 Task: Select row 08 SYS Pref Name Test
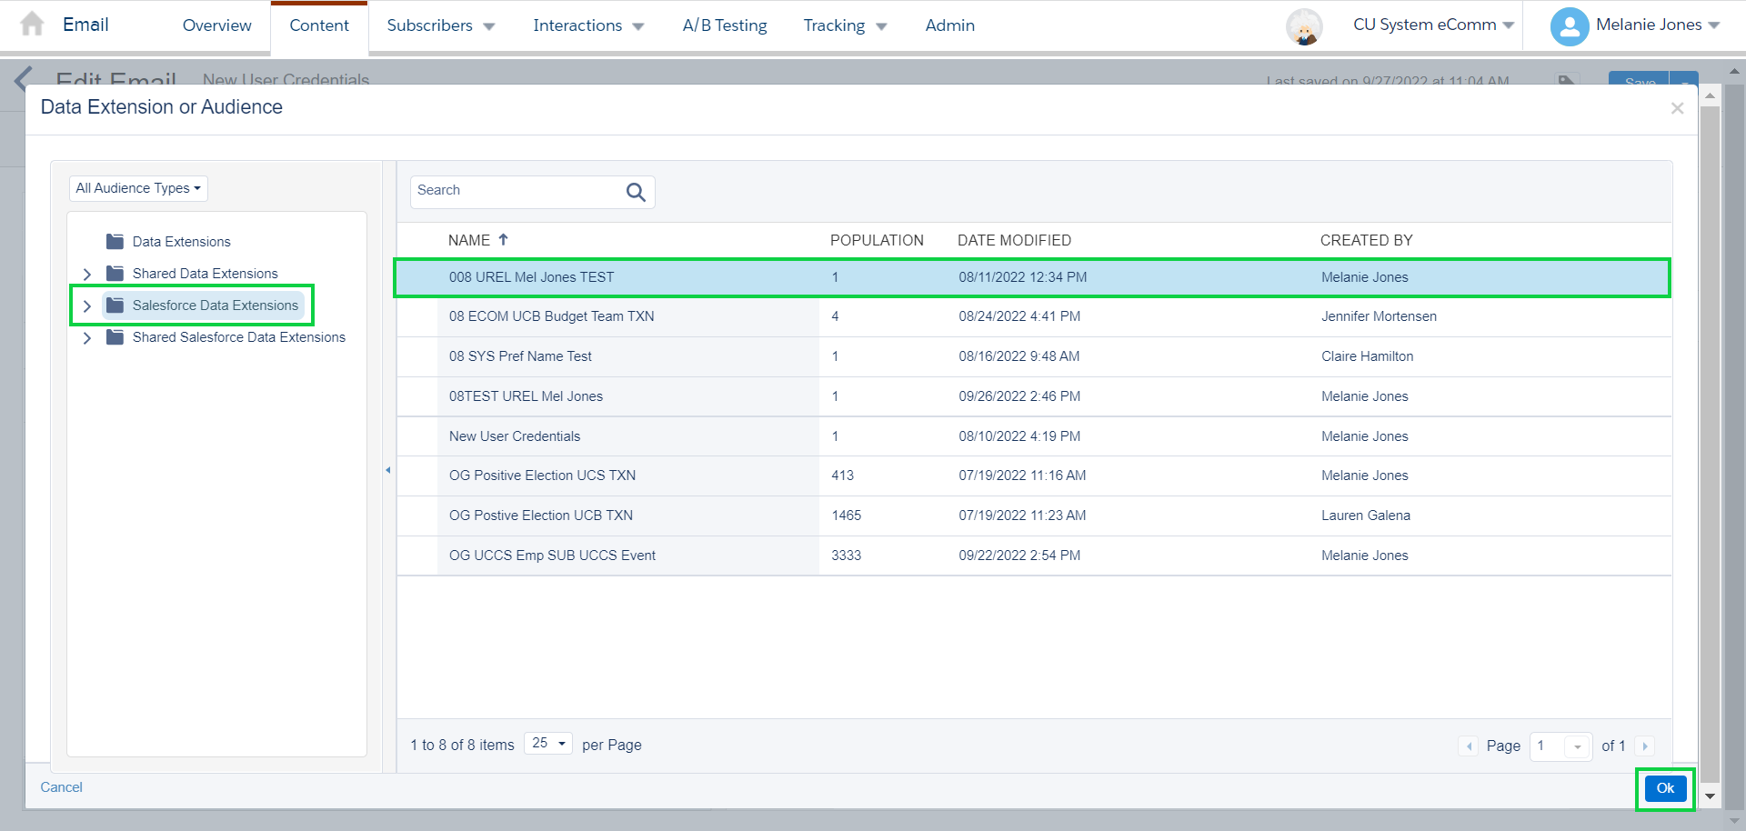coord(1033,356)
